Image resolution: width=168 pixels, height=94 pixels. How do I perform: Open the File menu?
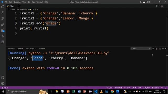[x=6, y=2]
